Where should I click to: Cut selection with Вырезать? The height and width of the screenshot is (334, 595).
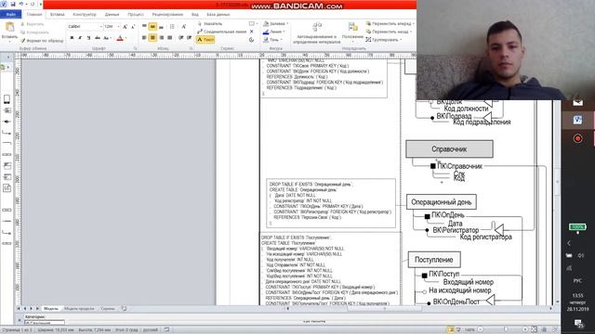(33, 24)
